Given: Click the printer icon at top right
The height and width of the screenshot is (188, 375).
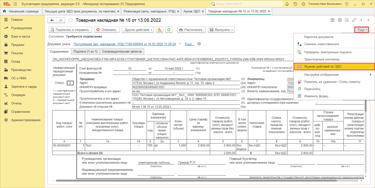Looking at the screenshot, I should (x=339, y=20).
